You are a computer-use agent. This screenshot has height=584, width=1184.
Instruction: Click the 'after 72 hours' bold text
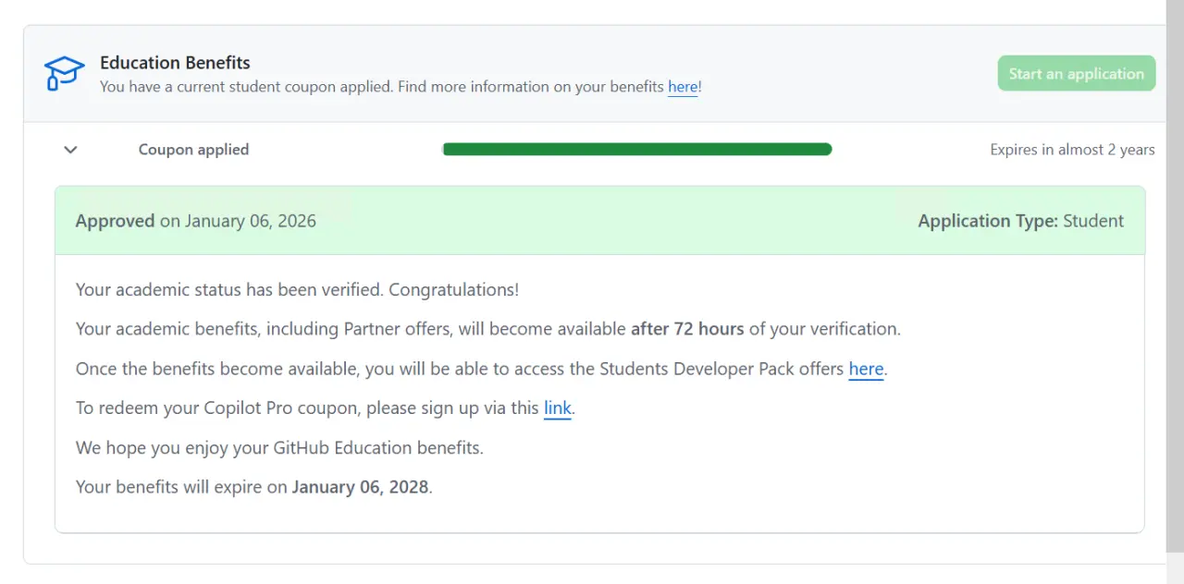(687, 329)
